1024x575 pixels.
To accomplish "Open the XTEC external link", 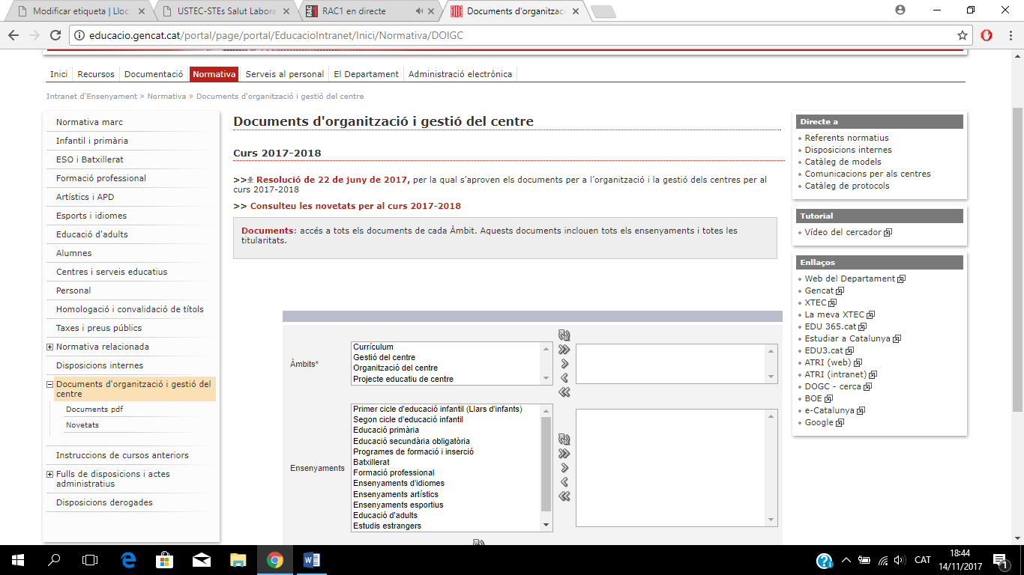I will pos(816,302).
